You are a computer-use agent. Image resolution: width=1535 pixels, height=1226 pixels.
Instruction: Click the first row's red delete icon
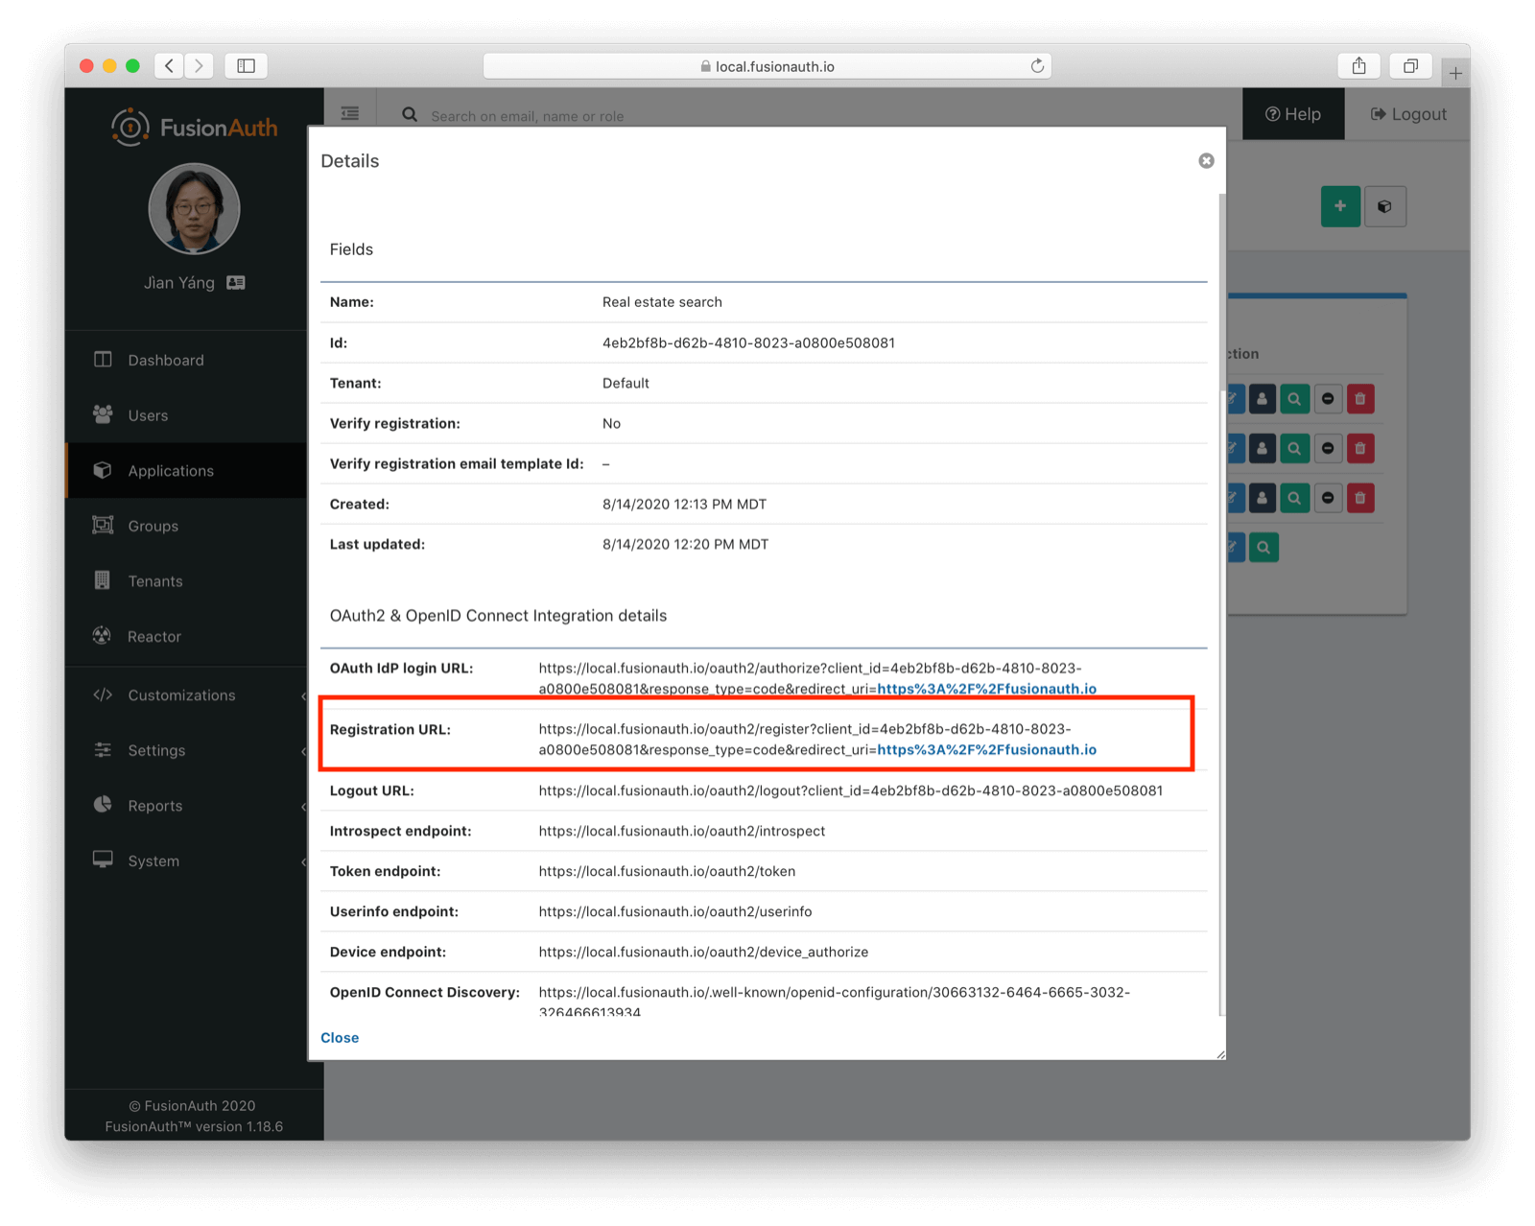(1360, 399)
